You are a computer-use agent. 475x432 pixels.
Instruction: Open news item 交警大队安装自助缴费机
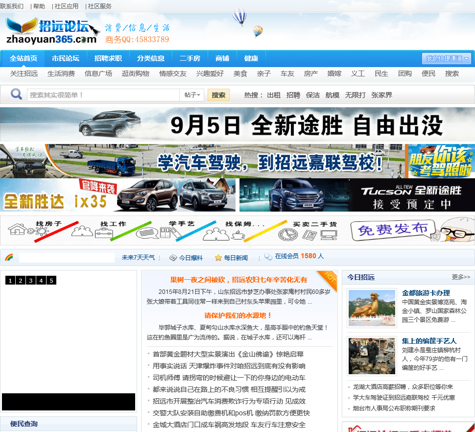231,413
